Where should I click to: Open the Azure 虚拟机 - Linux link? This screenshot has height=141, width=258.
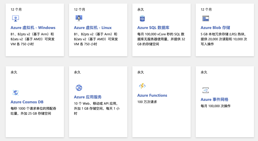pos(93,28)
